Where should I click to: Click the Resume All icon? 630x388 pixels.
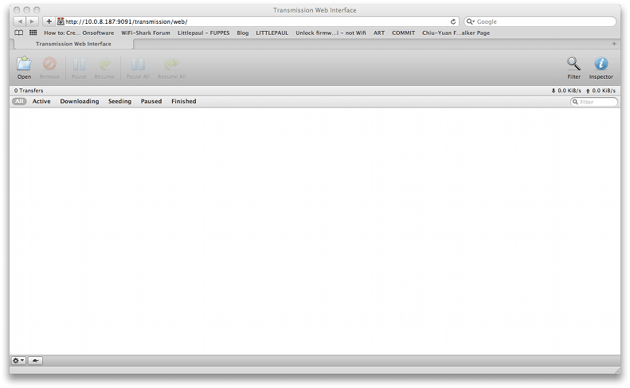[x=171, y=64]
